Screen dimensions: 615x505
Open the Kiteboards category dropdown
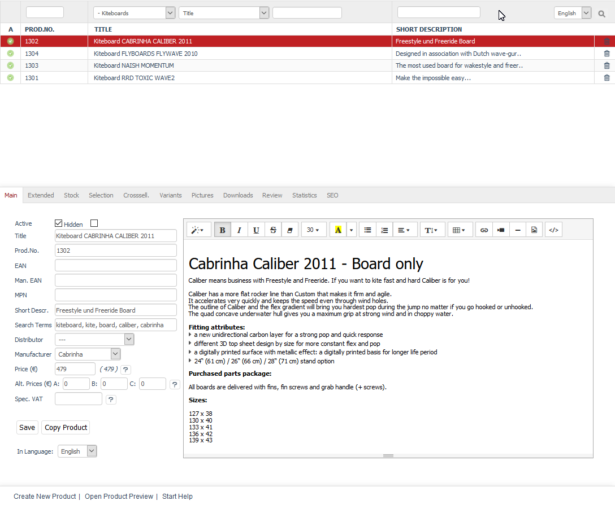[x=134, y=13]
